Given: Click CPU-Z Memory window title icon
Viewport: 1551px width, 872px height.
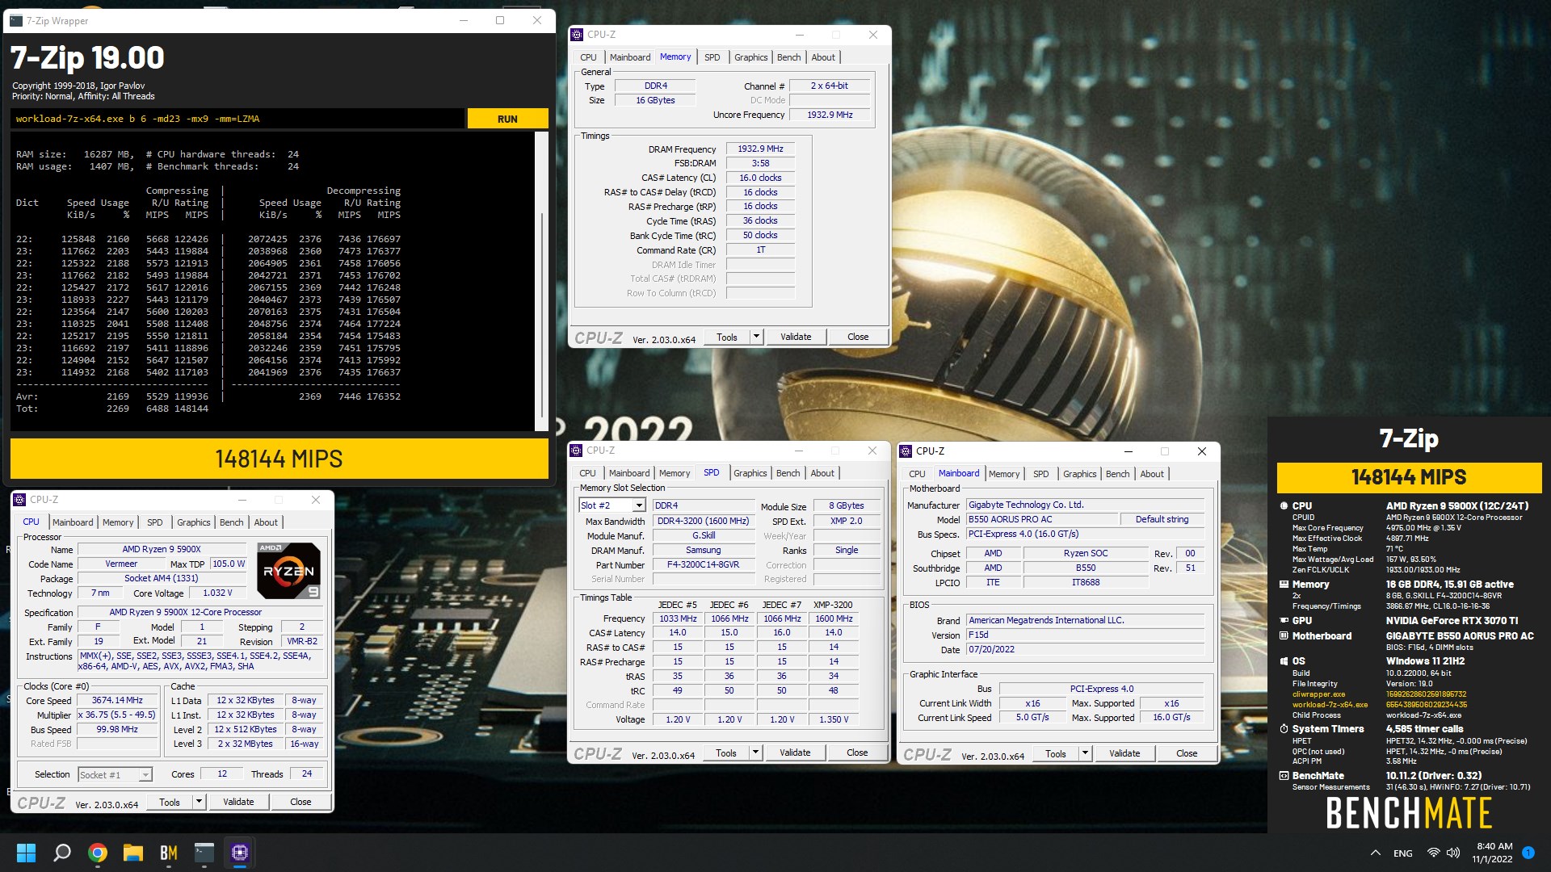Looking at the screenshot, I should 577,35.
